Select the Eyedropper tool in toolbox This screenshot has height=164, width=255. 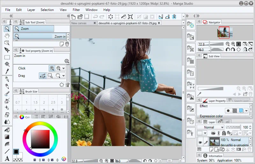coord(7,71)
